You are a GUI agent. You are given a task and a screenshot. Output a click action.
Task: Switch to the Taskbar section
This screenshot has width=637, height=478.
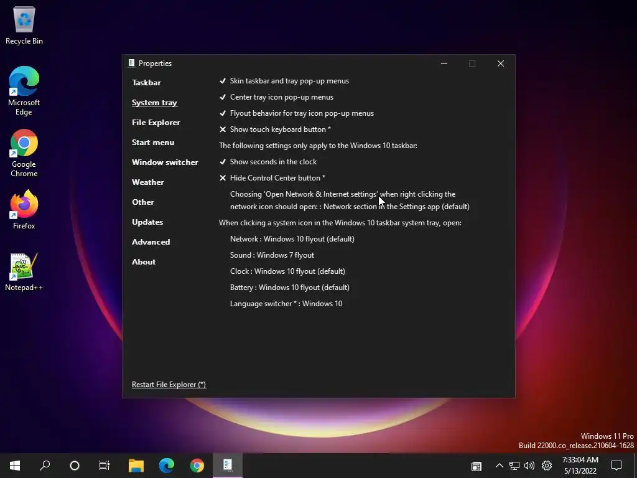(x=146, y=83)
